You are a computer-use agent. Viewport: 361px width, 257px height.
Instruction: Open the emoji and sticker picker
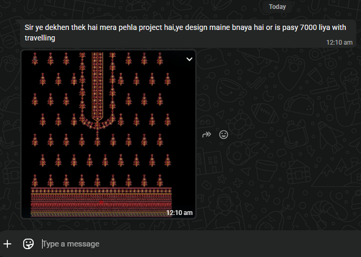click(28, 244)
